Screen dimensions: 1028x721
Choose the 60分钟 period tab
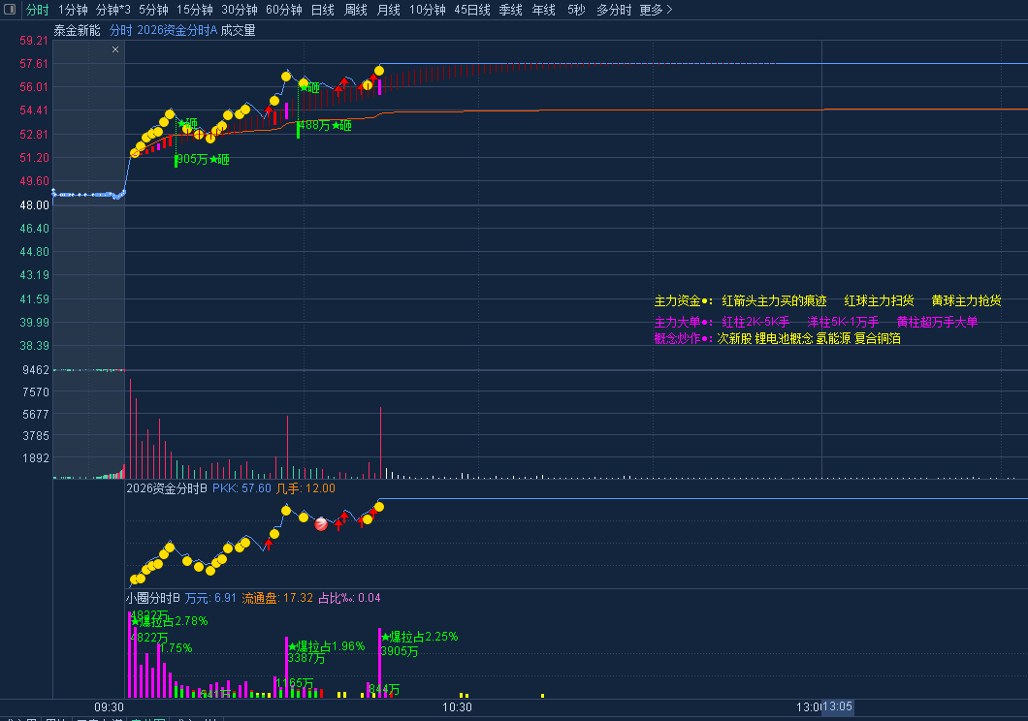point(284,10)
